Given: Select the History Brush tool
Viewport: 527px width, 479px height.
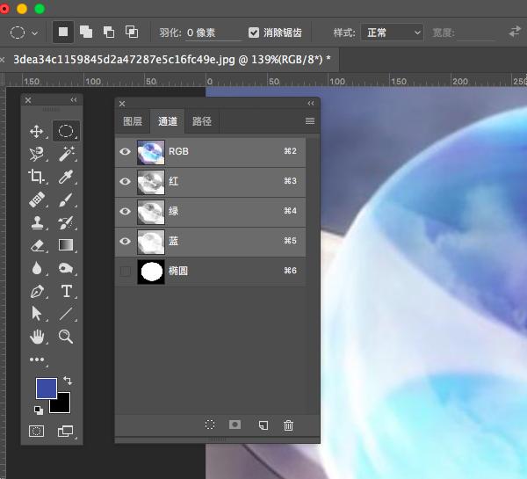Looking at the screenshot, I should coord(66,222).
